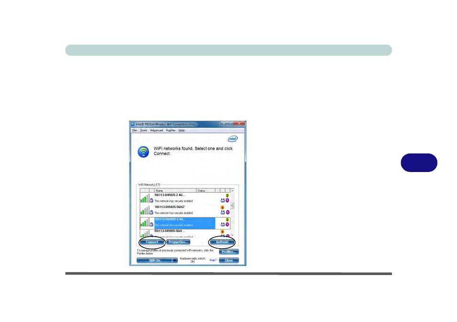
Task: Click green 'g' icon of RD113-DIR855-2.4G
Action: [228, 219]
